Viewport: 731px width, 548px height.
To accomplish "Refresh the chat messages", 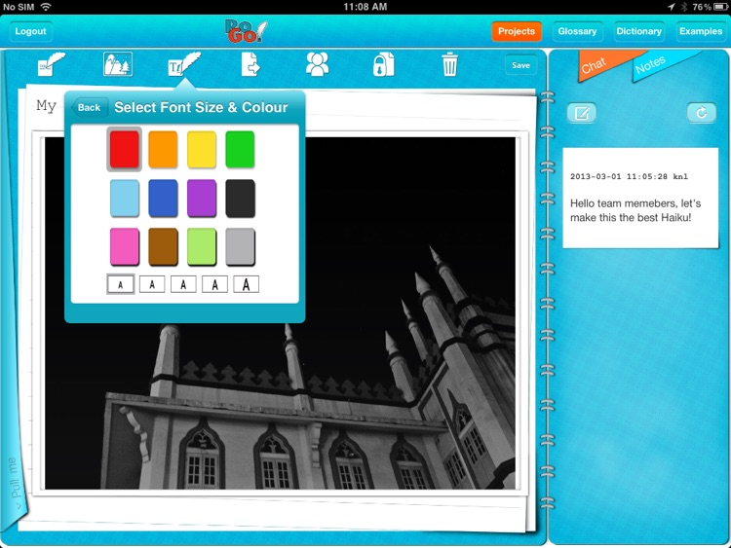I will pos(701,114).
